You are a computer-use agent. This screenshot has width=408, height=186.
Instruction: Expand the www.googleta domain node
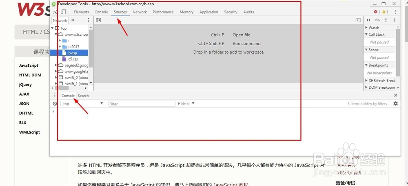pyautogui.click(x=56, y=71)
